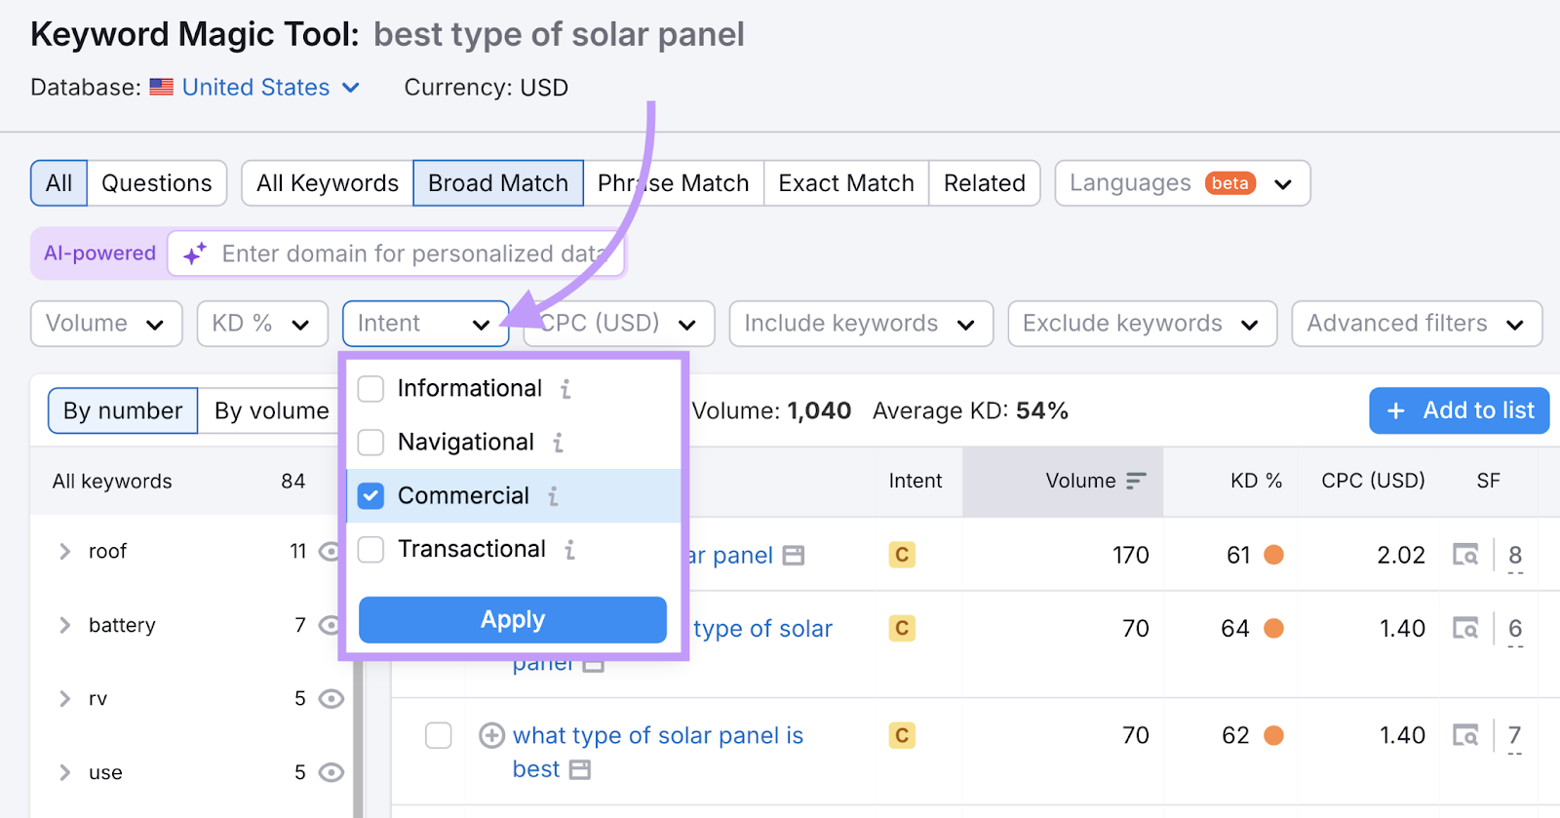The image size is (1560, 818).
Task: Open the Advanced filters dropdown
Action: pyautogui.click(x=1416, y=323)
